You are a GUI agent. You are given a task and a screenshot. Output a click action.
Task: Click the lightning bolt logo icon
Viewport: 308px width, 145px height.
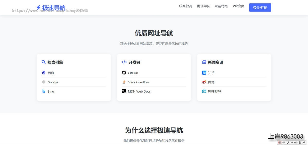point(38,8)
